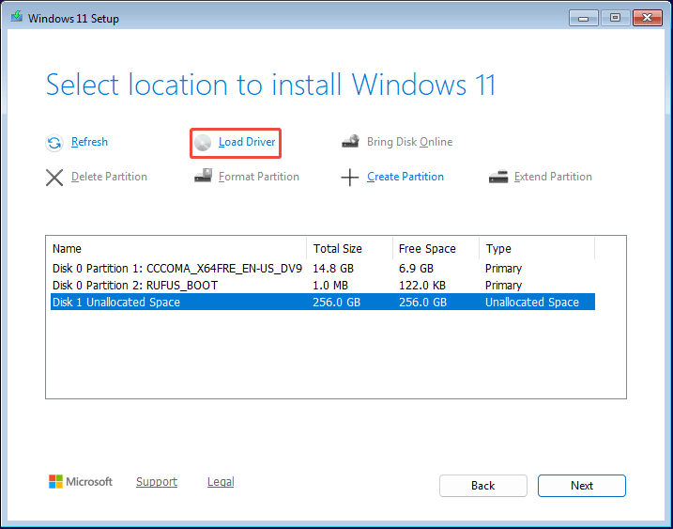The height and width of the screenshot is (529, 673).
Task: Open the Legal link
Action: pyautogui.click(x=221, y=482)
